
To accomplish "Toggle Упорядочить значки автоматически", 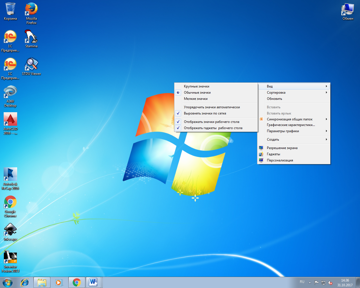I will [x=216, y=107].
